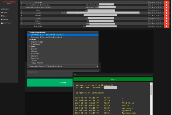
Task: Click the green Submit button
Action: 50,83
